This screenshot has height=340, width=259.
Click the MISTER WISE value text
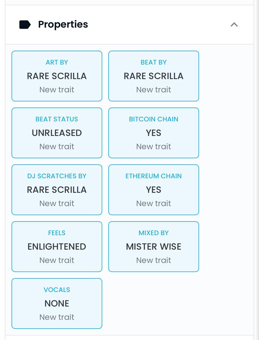pyautogui.click(x=154, y=246)
